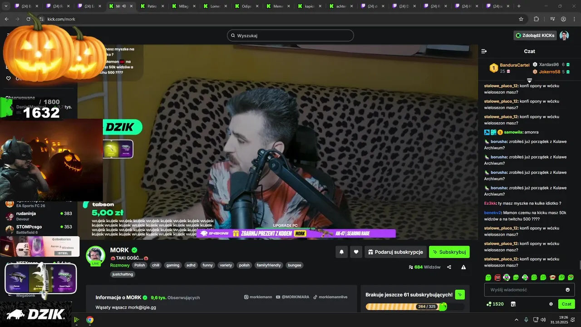581x327 pixels.
Task: Open the chat settings gear
Action: click(551, 304)
